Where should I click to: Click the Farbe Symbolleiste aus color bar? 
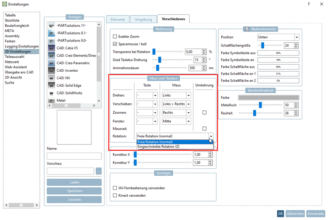(278, 53)
